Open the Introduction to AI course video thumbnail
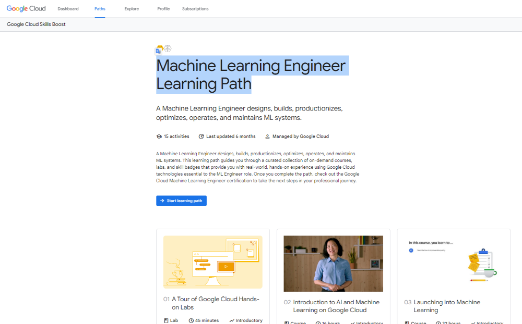 tap(333, 264)
